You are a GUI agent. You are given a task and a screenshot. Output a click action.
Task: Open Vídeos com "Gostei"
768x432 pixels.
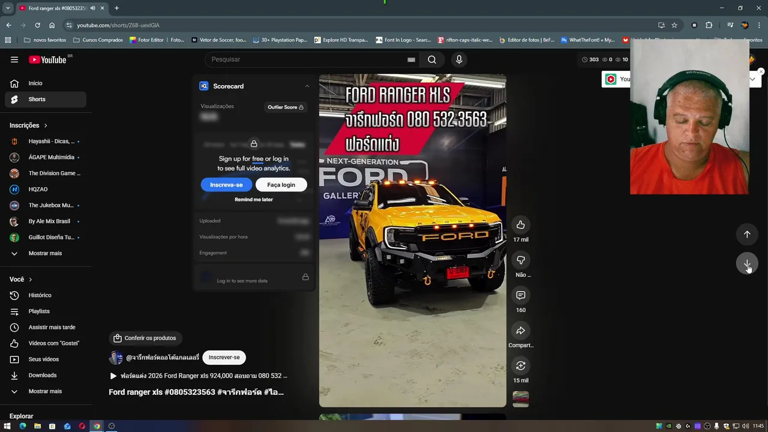46,343
